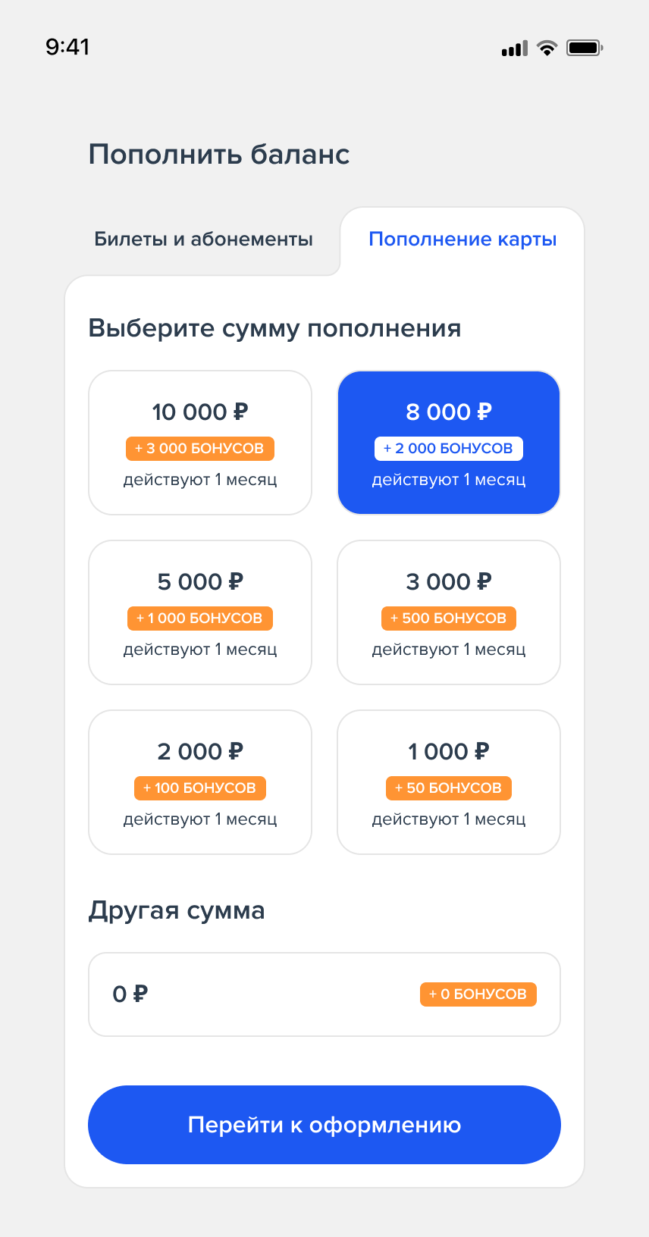Tap the + 0 БОНУСОВ badge
The height and width of the screenshot is (1237, 649).
tap(478, 994)
